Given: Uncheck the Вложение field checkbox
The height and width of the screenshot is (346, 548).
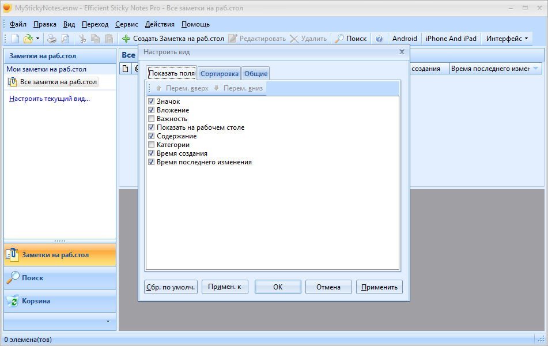Looking at the screenshot, I should coord(152,110).
